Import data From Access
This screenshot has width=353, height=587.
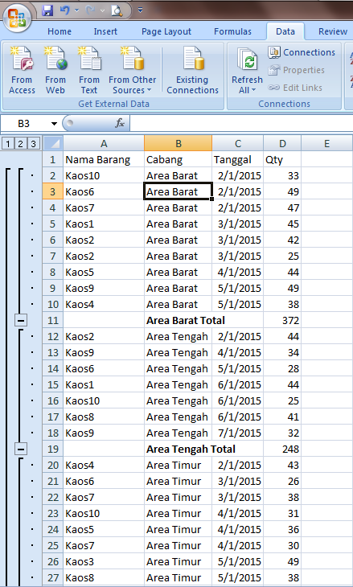point(22,71)
